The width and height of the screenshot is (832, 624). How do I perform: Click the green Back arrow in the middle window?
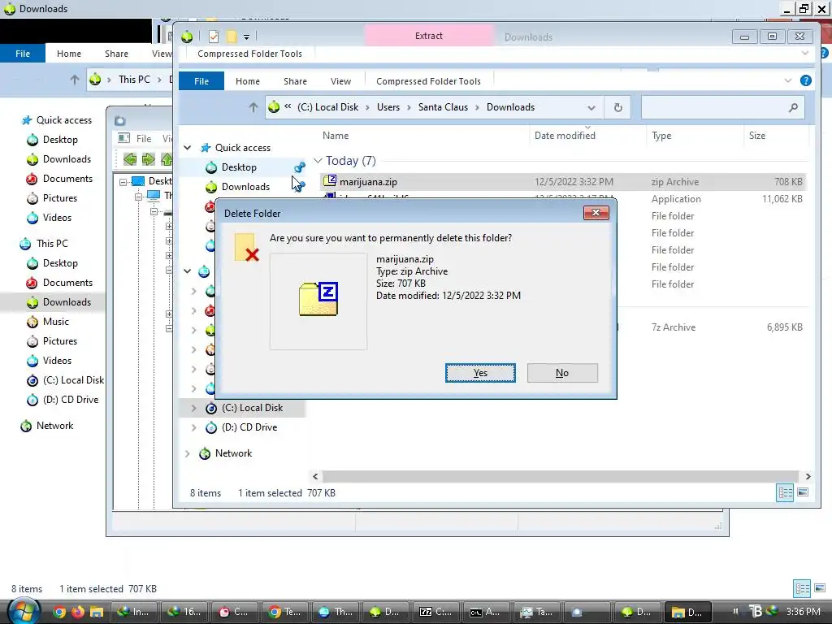tap(129, 158)
